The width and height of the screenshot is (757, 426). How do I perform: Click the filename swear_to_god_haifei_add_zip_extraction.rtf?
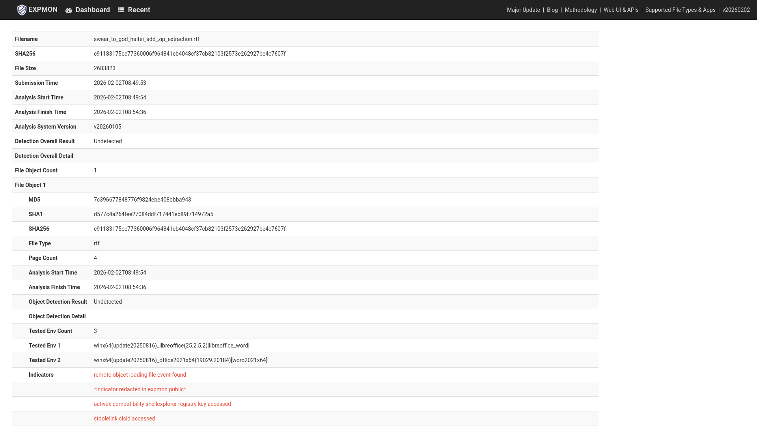click(x=146, y=39)
